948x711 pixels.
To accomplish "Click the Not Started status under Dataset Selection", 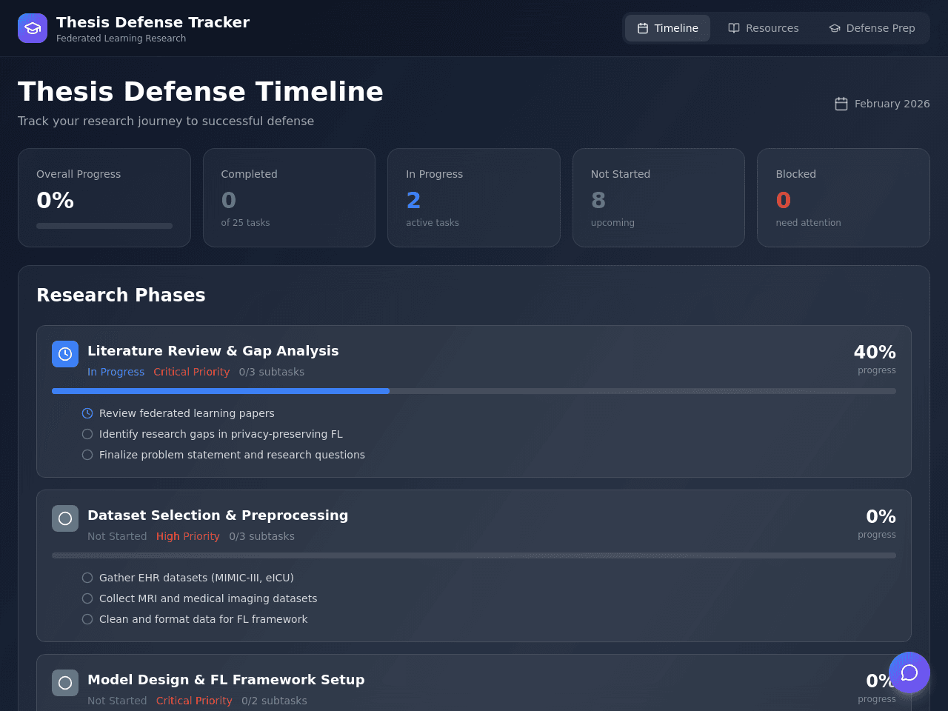I will tap(117, 536).
